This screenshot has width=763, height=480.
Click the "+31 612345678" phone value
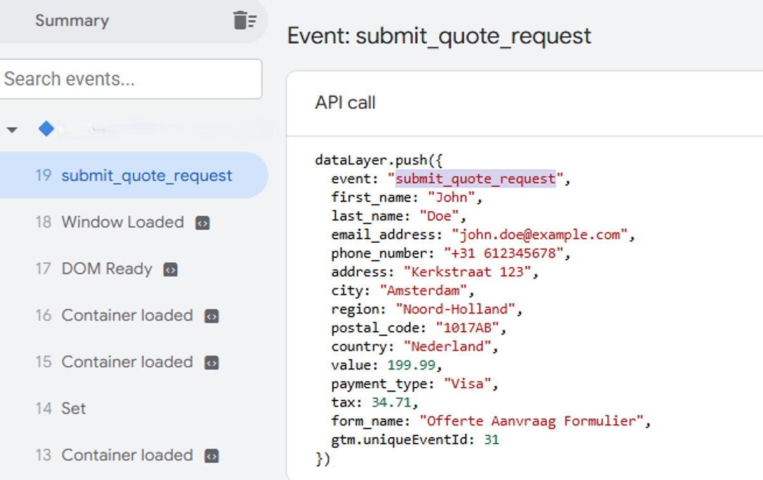(x=503, y=254)
